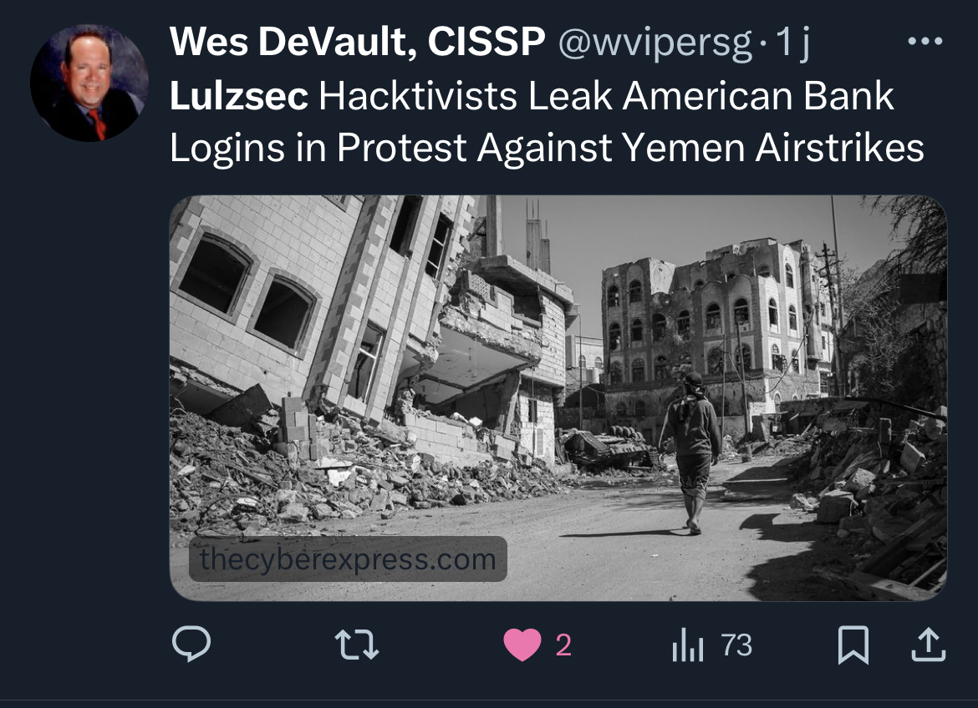Viewport: 978px width, 708px height.
Task: Retweet this post using the arrows icon
Action: coord(357,645)
